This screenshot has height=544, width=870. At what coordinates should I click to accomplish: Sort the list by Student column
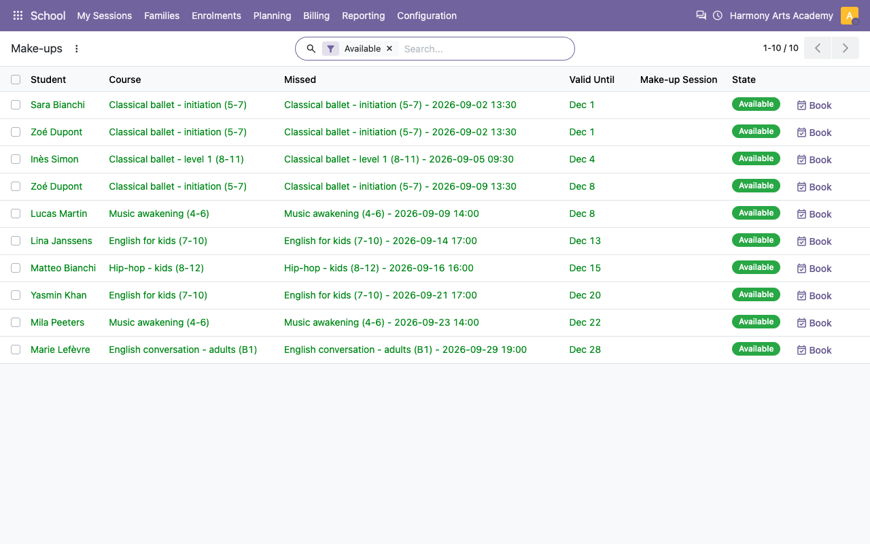(48, 80)
